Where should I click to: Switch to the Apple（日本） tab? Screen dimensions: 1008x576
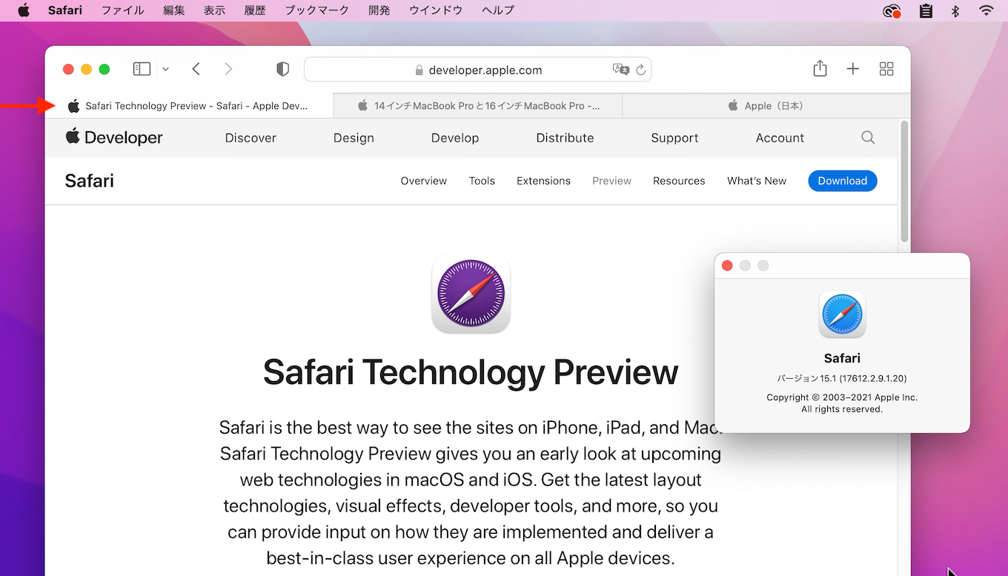pos(766,106)
